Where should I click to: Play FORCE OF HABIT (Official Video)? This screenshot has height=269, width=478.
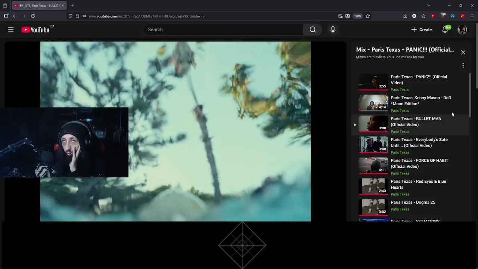[x=419, y=163]
